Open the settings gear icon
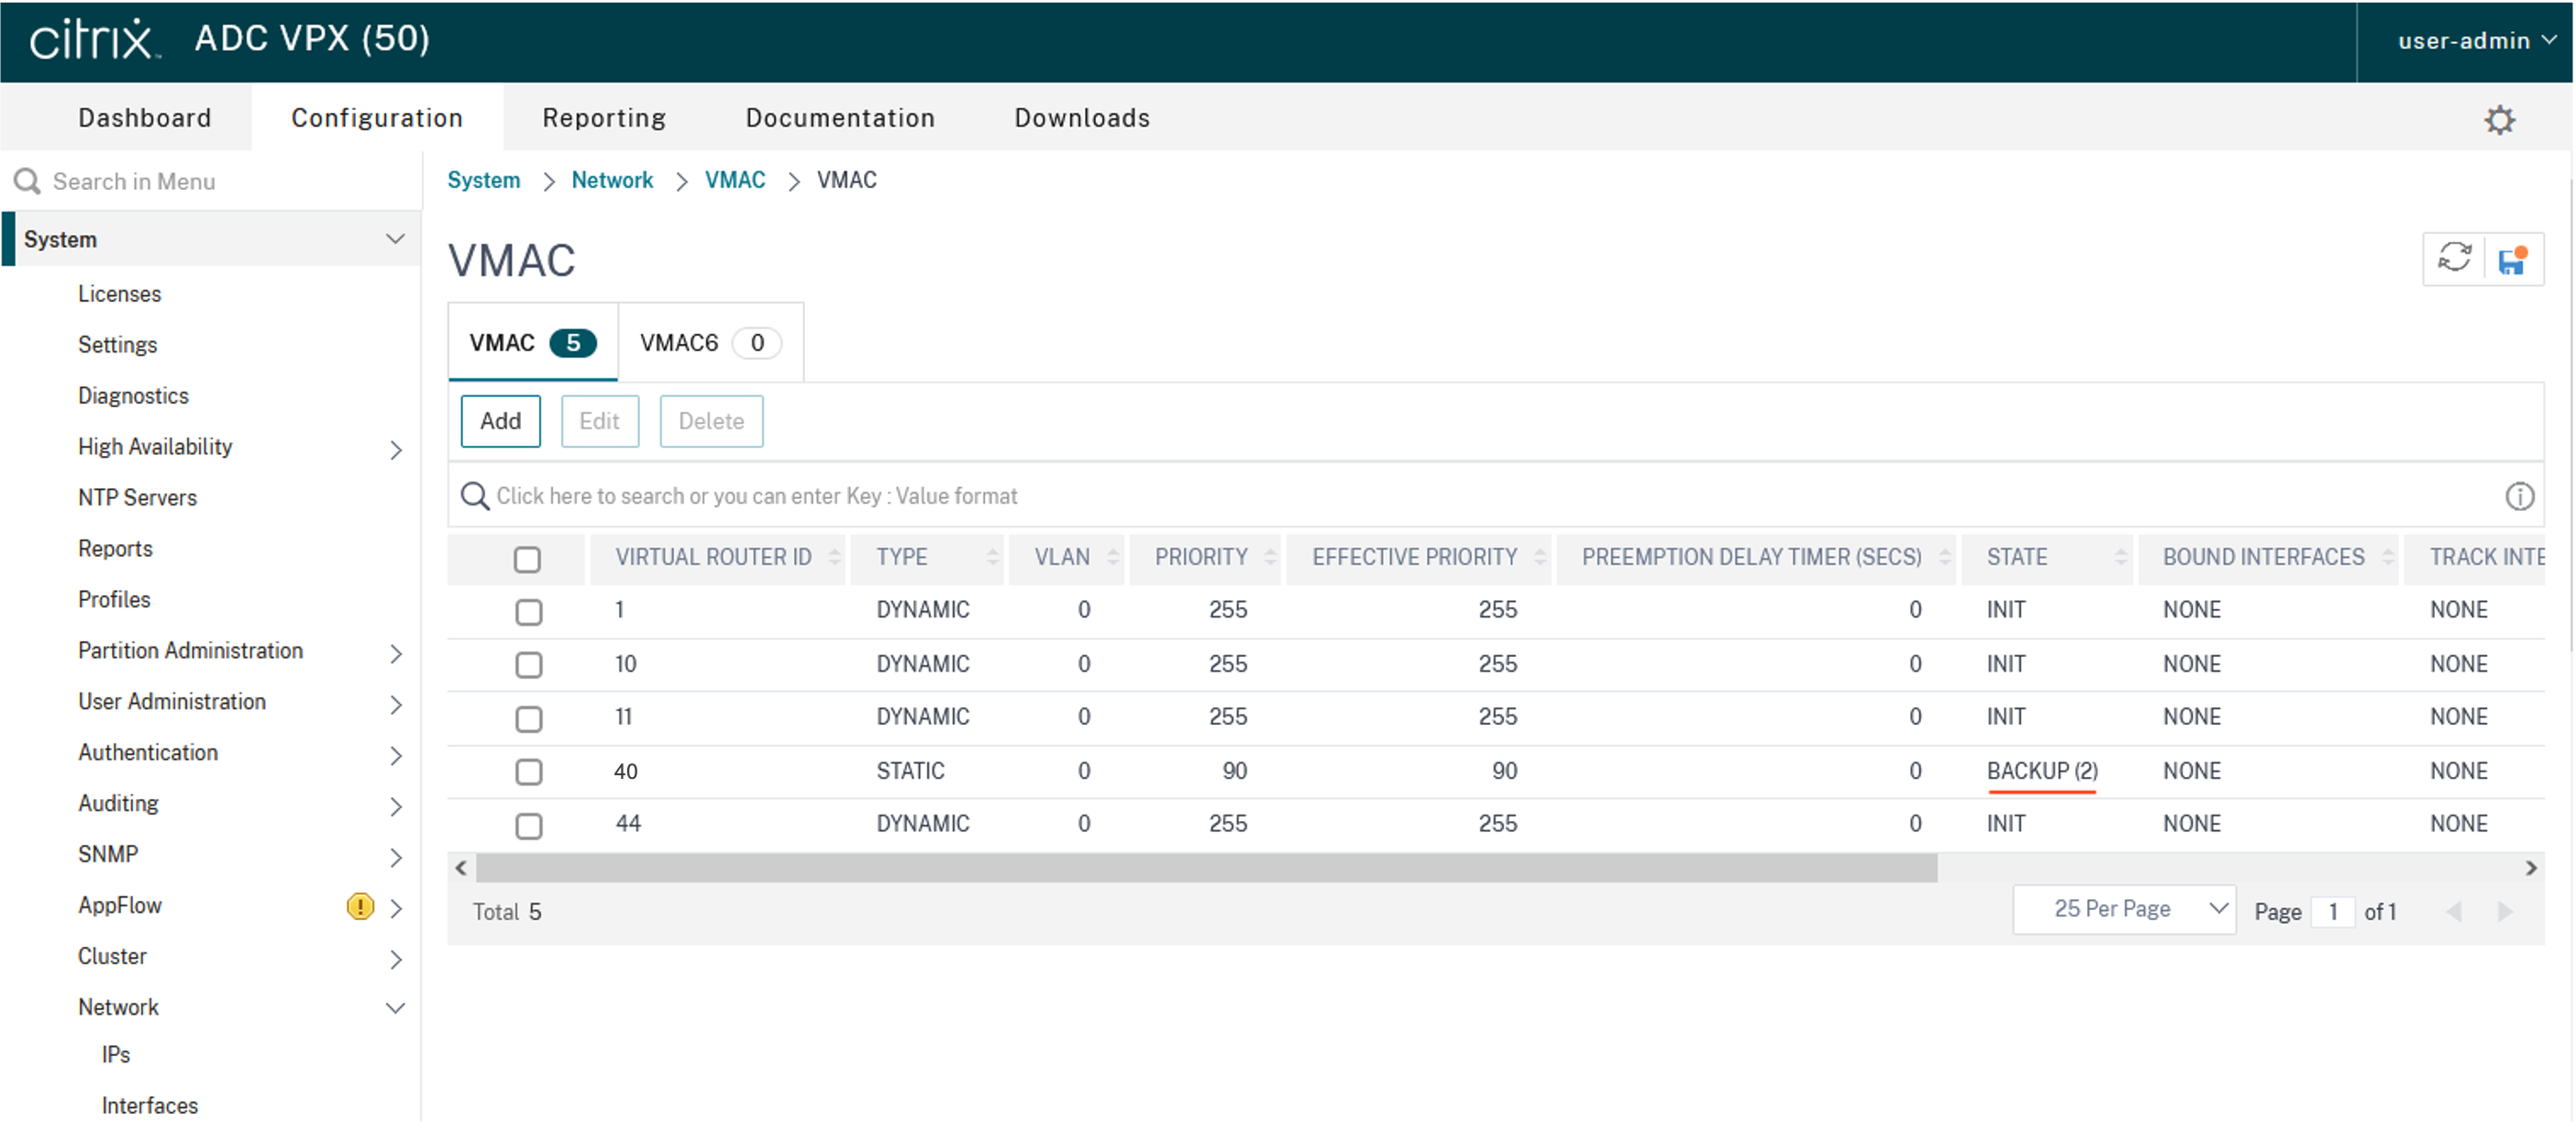Viewport: 2576px width, 1122px height. pos(2499,120)
